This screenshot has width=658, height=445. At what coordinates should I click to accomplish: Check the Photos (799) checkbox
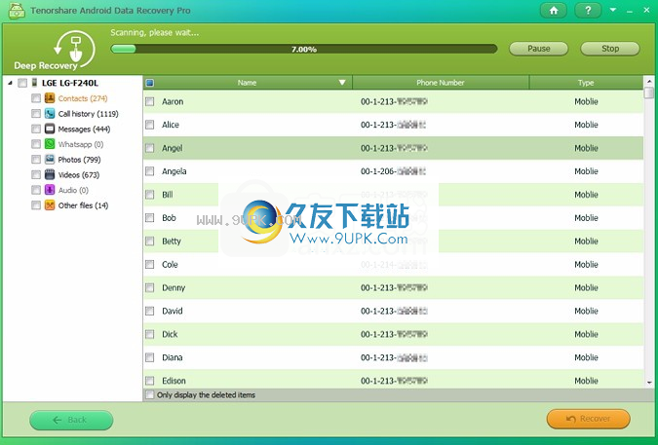36,160
